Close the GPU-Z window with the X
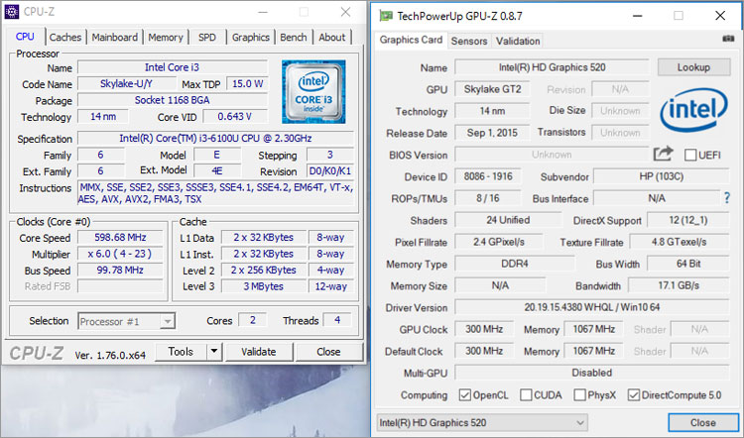Screen dimensions: 744x438 point(720,16)
